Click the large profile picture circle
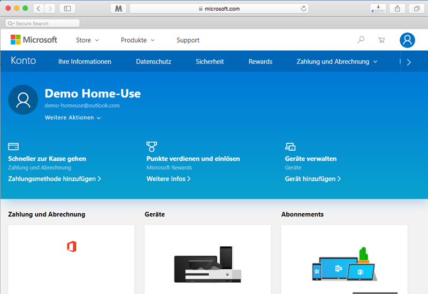428x294 pixels. click(23, 99)
